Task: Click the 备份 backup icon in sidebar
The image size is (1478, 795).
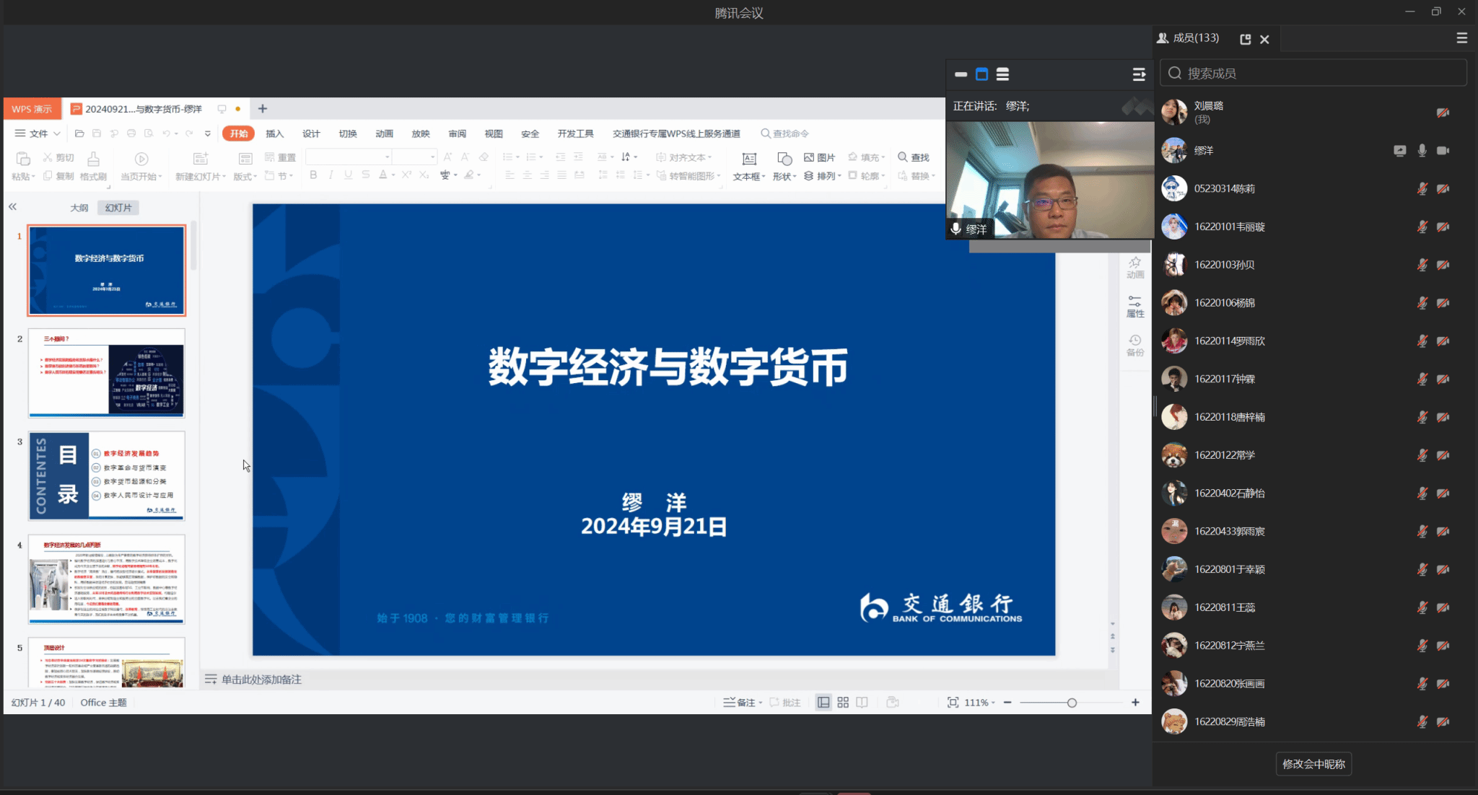Action: click(x=1135, y=345)
